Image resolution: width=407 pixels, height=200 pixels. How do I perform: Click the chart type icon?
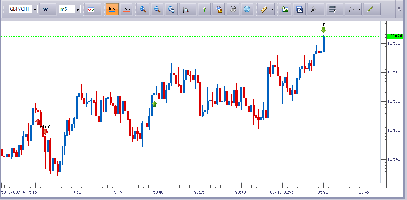tap(90, 9)
